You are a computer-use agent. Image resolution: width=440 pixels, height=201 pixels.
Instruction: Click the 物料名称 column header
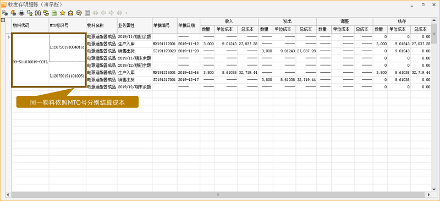click(x=102, y=25)
